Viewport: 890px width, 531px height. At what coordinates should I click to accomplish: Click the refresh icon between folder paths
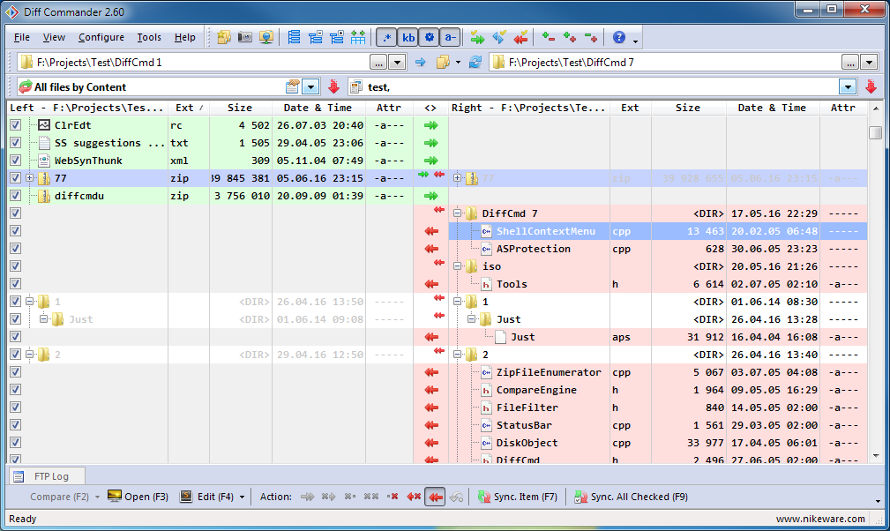coord(475,62)
